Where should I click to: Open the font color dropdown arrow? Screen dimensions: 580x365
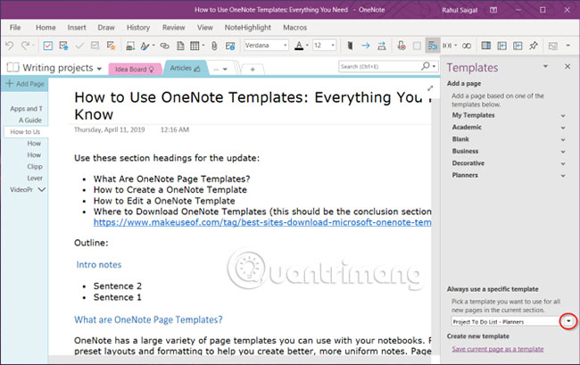[307, 46]
